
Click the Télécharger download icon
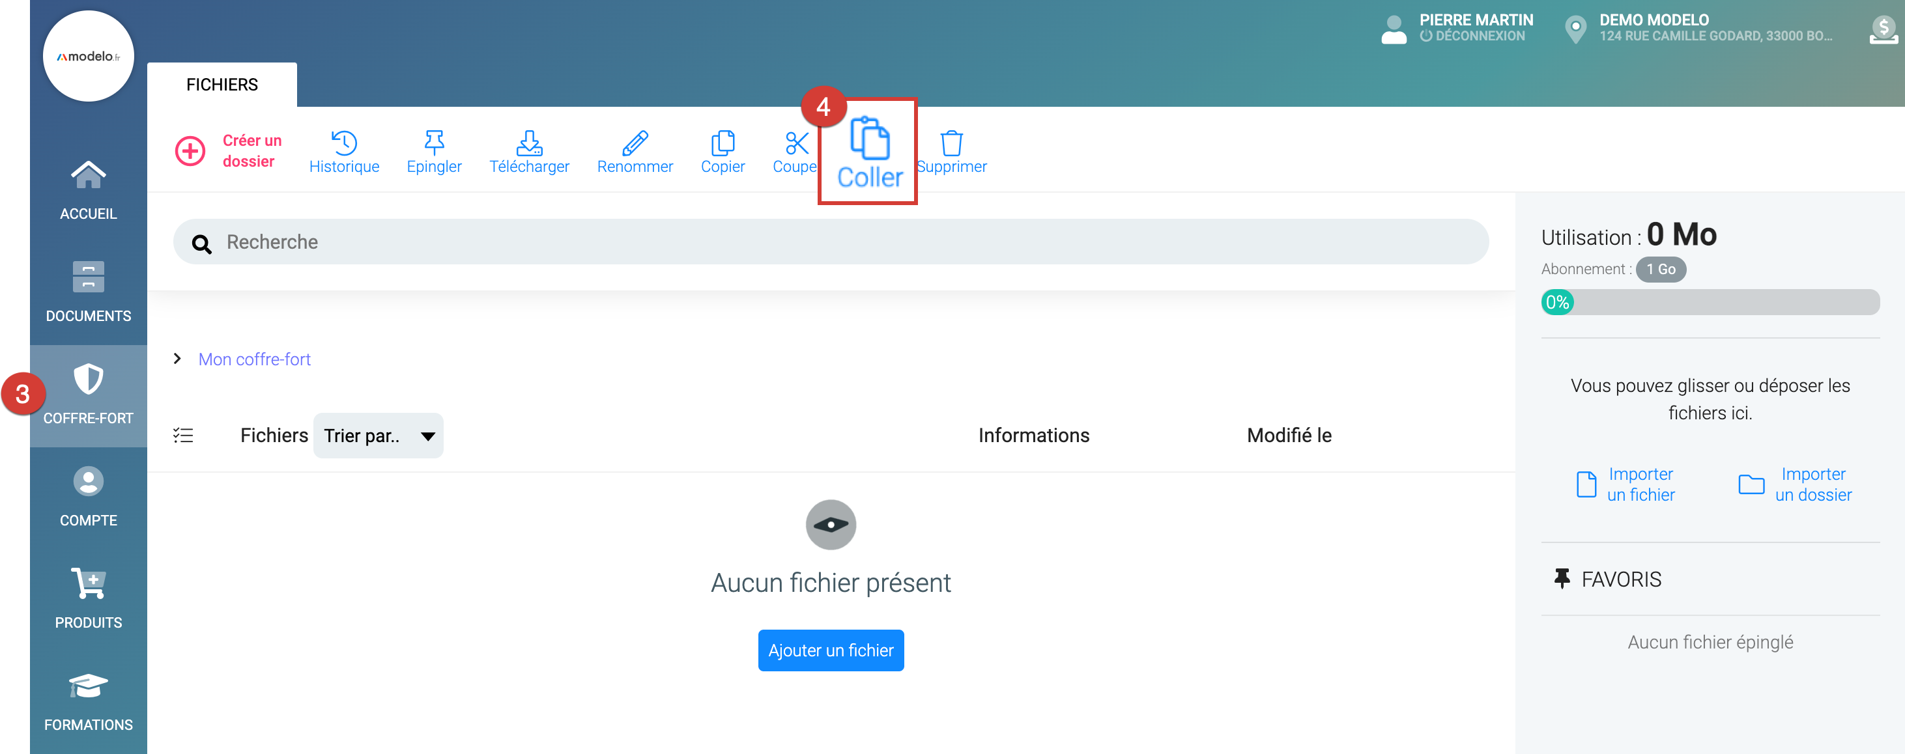529,143
